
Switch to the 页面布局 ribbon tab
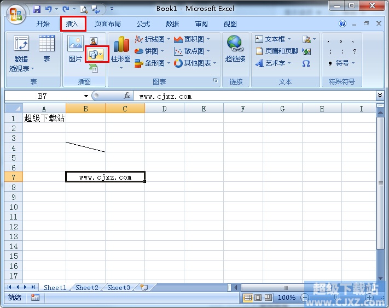(x=108, y=24)
